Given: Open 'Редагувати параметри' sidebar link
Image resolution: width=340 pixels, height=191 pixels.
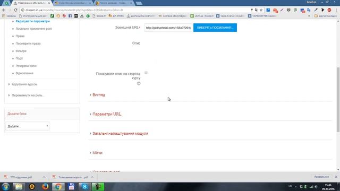Looking at the screenshot, I should 33,21.
